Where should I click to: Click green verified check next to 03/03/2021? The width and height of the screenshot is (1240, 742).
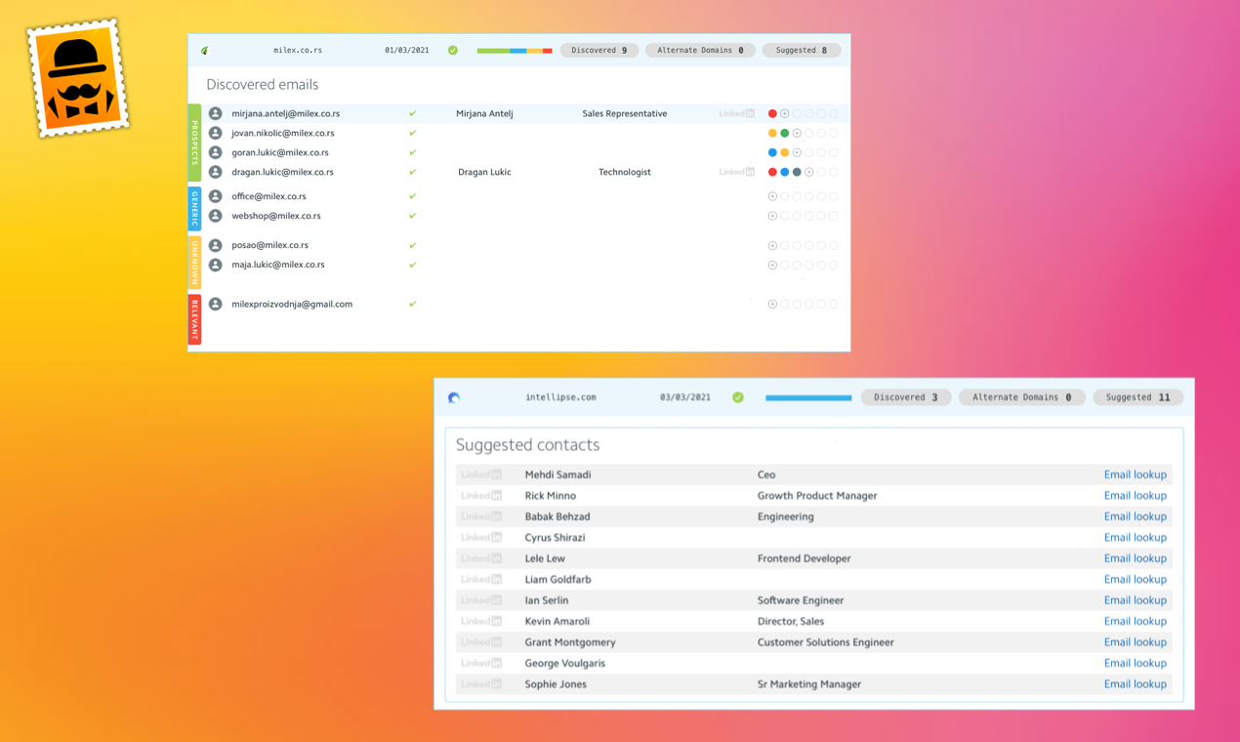[x=738, y=397]
